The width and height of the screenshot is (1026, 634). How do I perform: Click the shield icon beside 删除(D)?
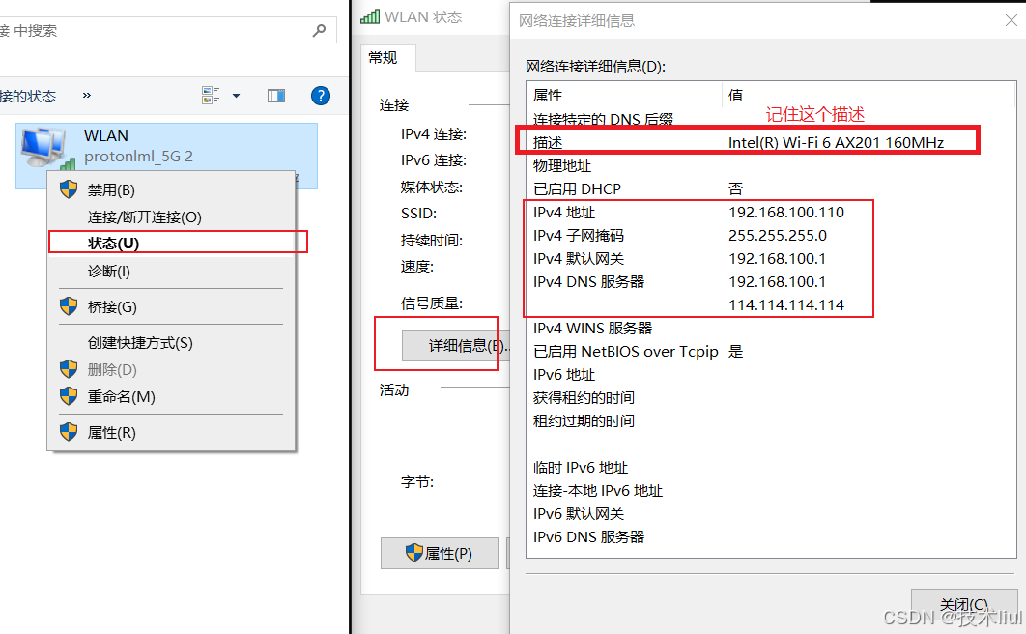click(69, 369)
